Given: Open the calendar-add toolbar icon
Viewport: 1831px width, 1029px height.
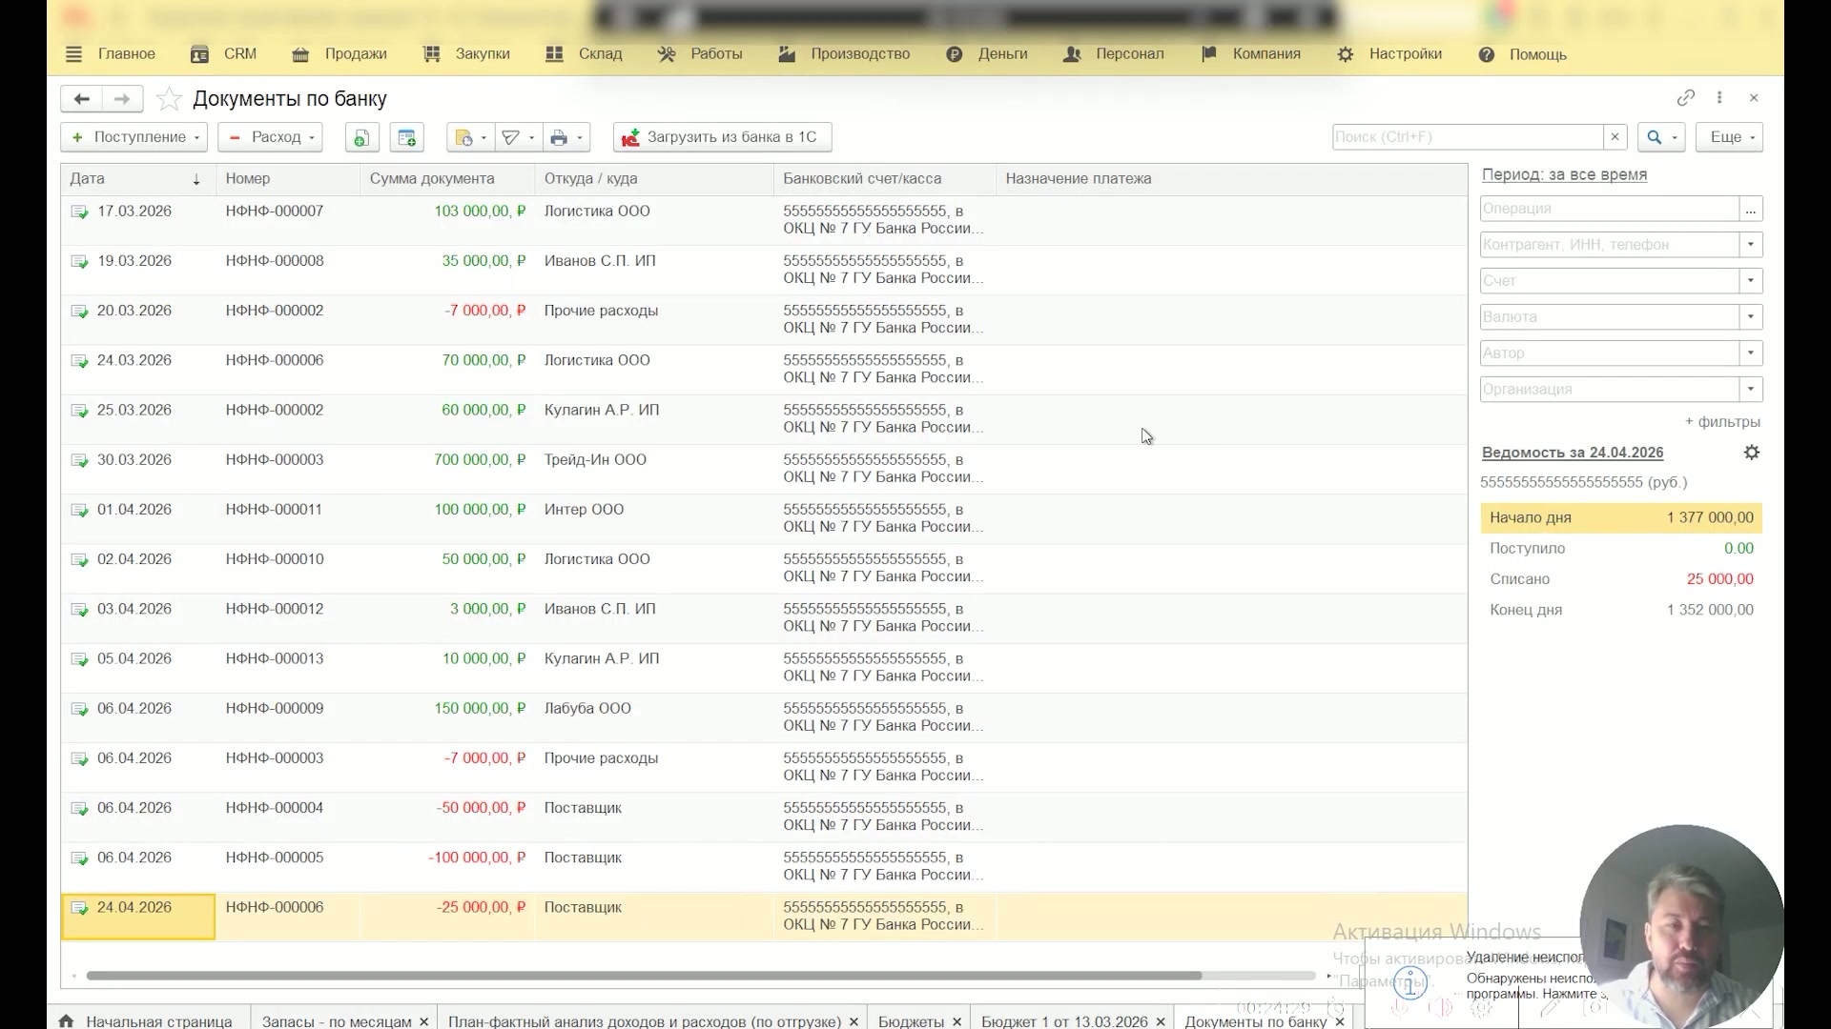Looking at the screenshot, I should [407, 137].
